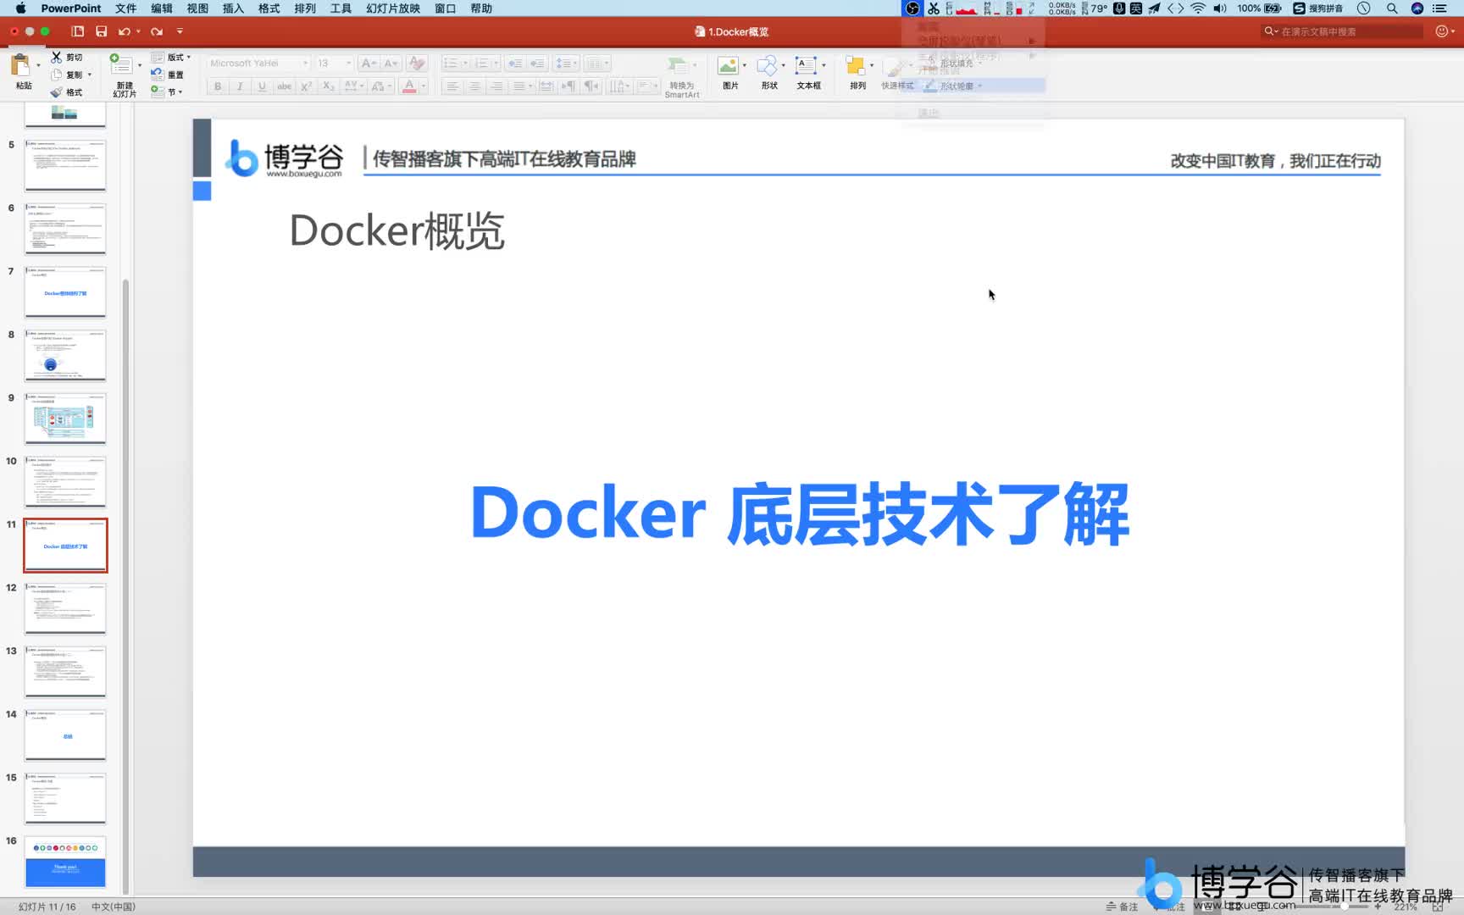Toggle Strikethrough (abc) formatting
This screenshot has height=915, width=1464.
tap(285, 86)
